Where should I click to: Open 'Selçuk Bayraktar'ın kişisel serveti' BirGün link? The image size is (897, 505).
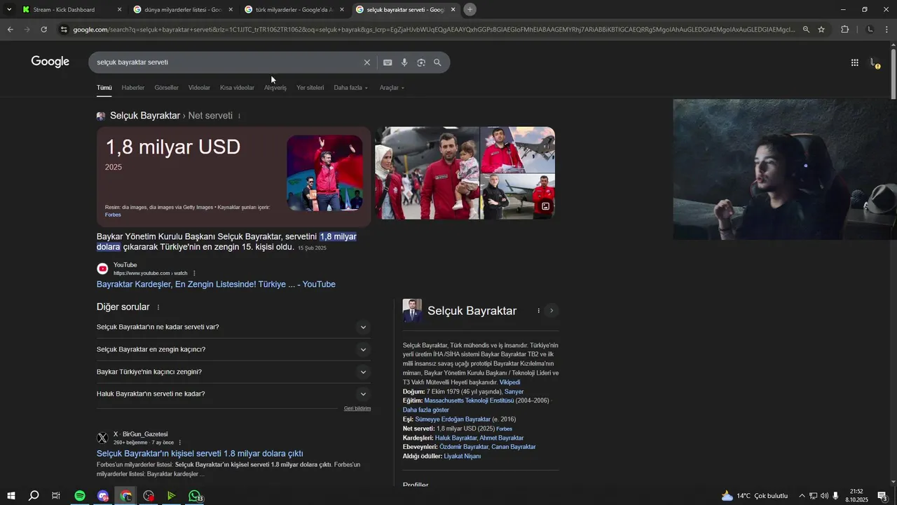click(x=200, y=454)
